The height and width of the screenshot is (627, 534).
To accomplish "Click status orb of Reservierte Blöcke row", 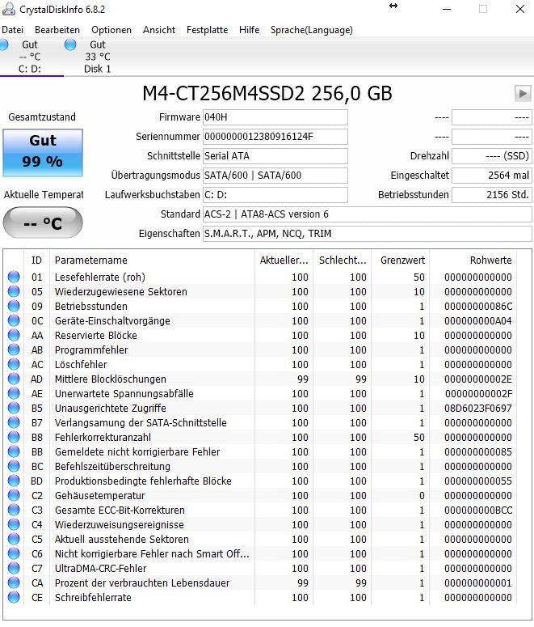I will pyautogui.click(x=14, y=335).
